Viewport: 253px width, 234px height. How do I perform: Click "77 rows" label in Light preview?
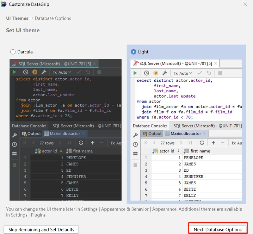click(x=168, y=143)
